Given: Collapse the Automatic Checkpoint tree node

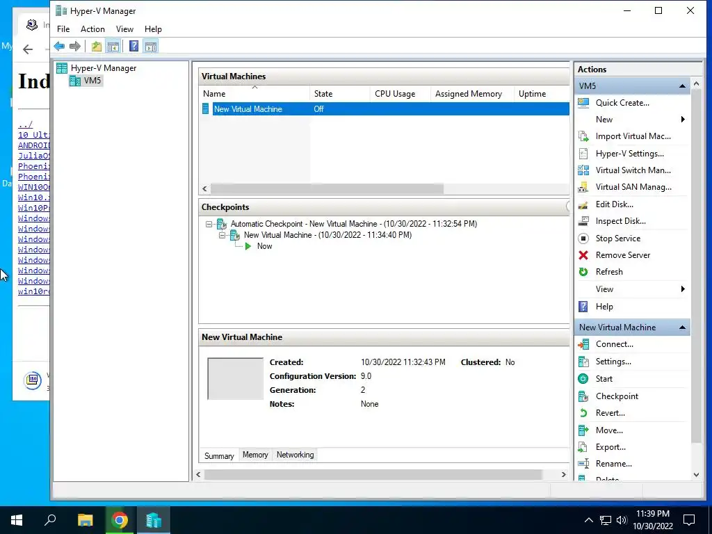Looking at the screenshot, I should point(209,225).
